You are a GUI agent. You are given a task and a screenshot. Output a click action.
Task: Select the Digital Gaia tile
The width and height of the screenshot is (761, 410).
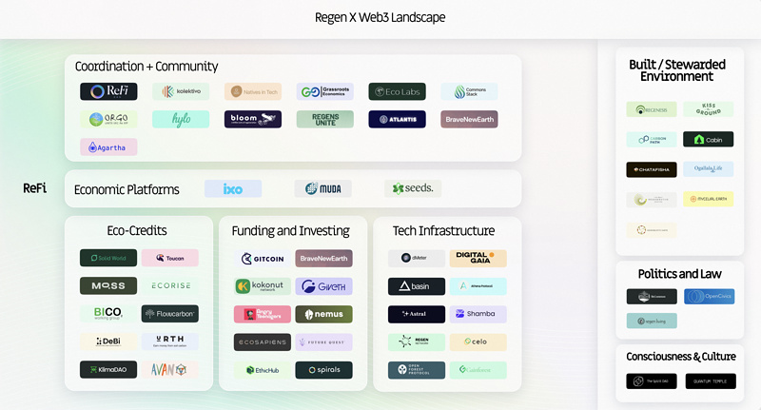click(478, 258)
